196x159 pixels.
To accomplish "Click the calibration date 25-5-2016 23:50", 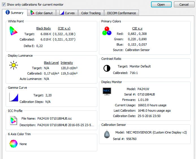I will (x=149, y=116).
